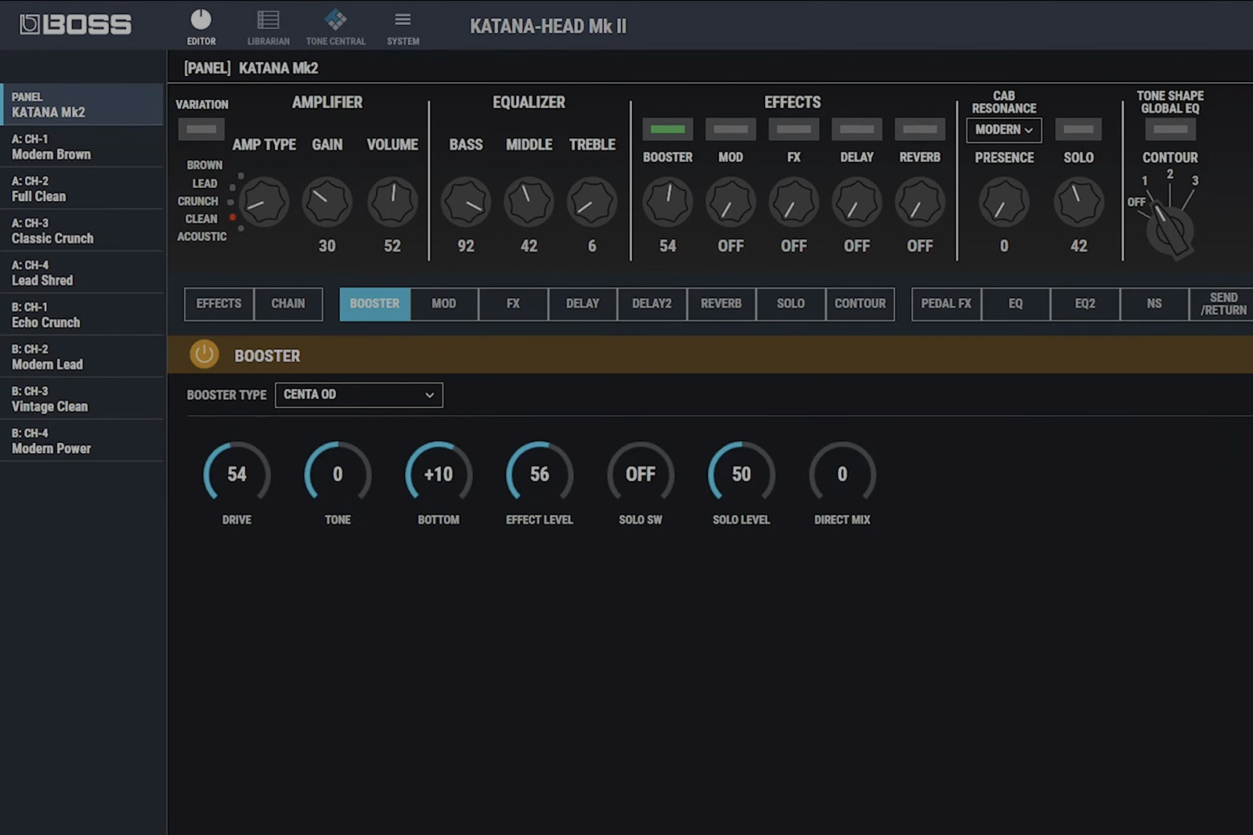Select B: CH-1 Echo Crunch preset
1253x835 pixels.
pyautogui.click(x=81, y=315)
